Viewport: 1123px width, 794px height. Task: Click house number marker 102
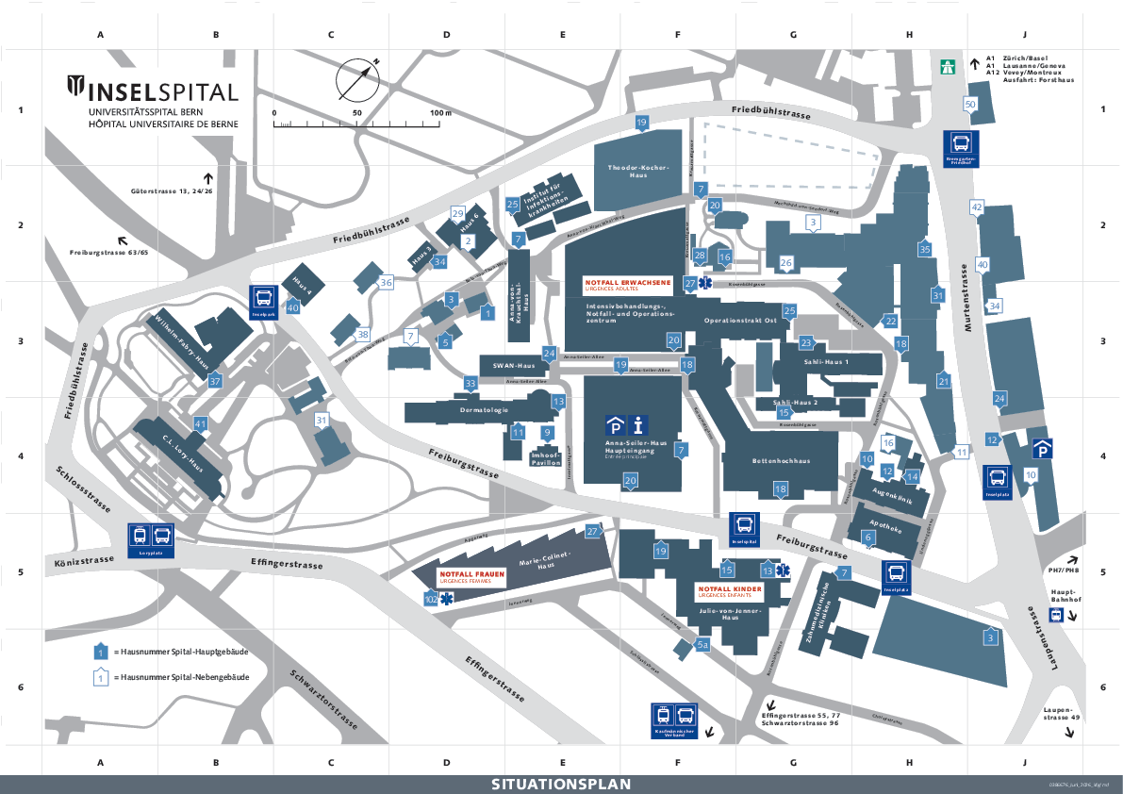click(430, 599)
